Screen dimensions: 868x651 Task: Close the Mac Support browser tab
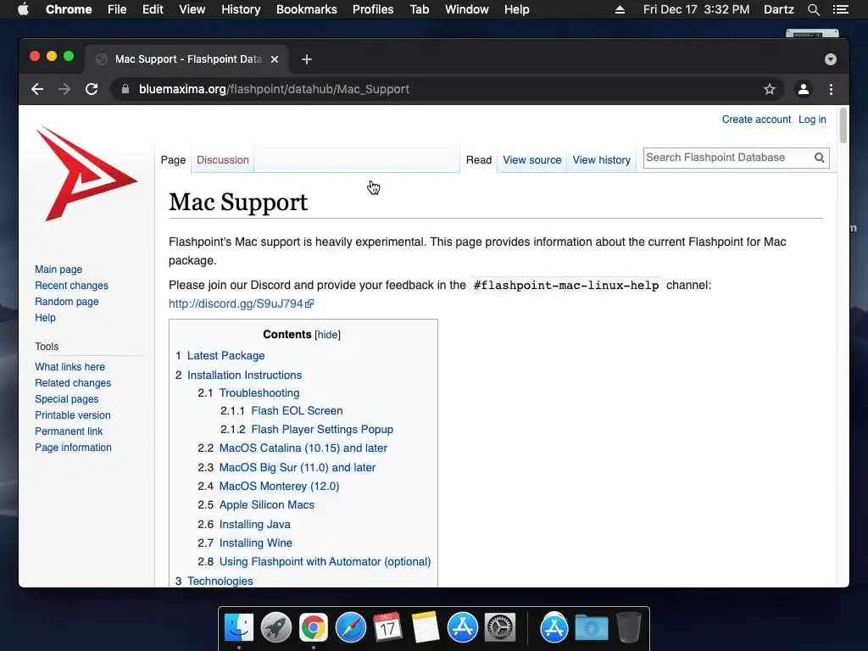[275, 59]
